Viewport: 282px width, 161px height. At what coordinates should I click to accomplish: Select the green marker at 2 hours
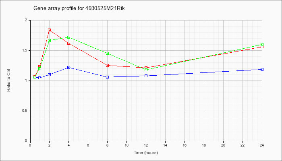coord(49,40)
